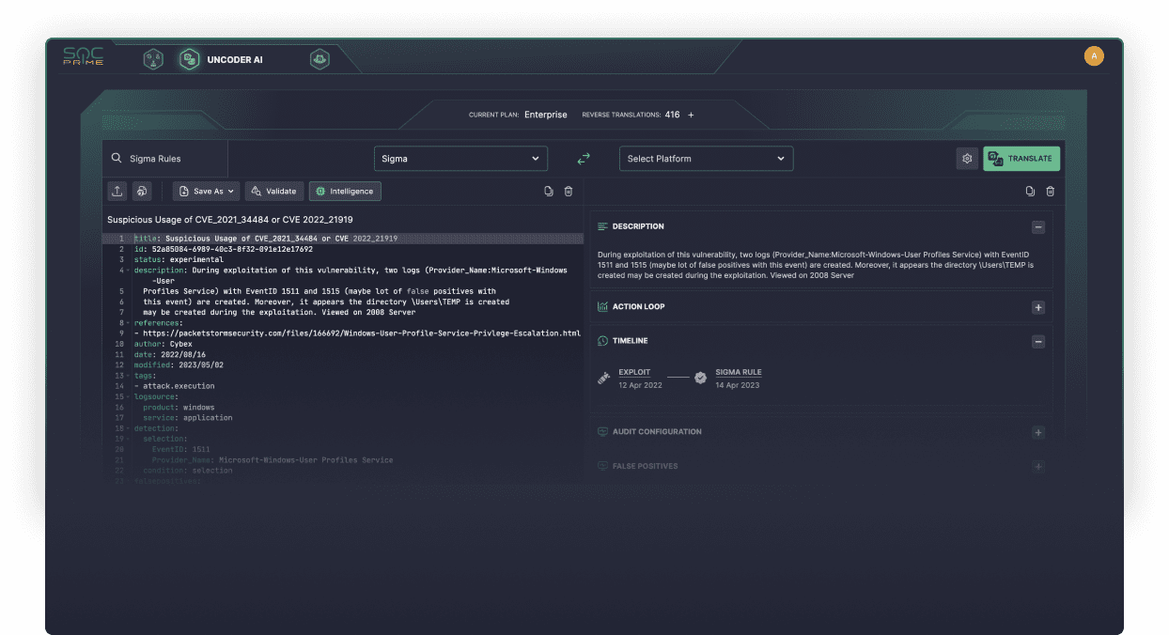Copy the Sigma rule code from left editor
Screen dimensions: 1169x635
(549, 192)
